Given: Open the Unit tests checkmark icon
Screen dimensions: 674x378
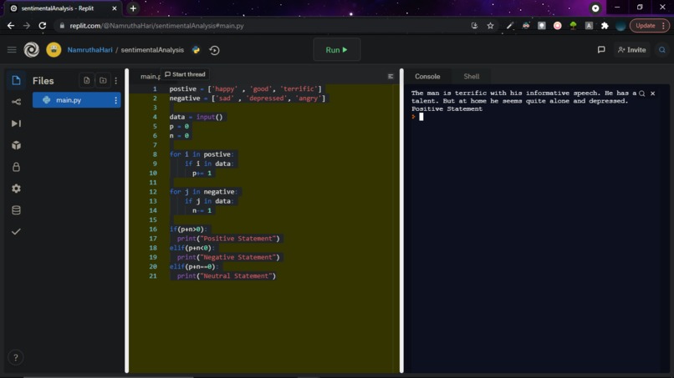Looking at the screenshot, I should click(17, 232).
